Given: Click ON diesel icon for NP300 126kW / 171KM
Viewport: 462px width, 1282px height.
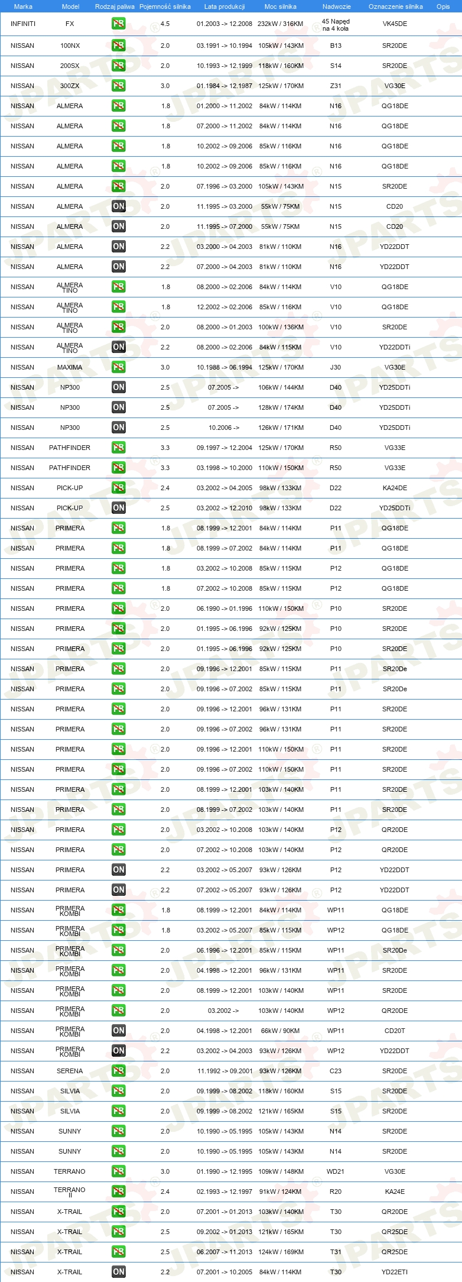Looking at the screenshot, I should click(119, 428).
